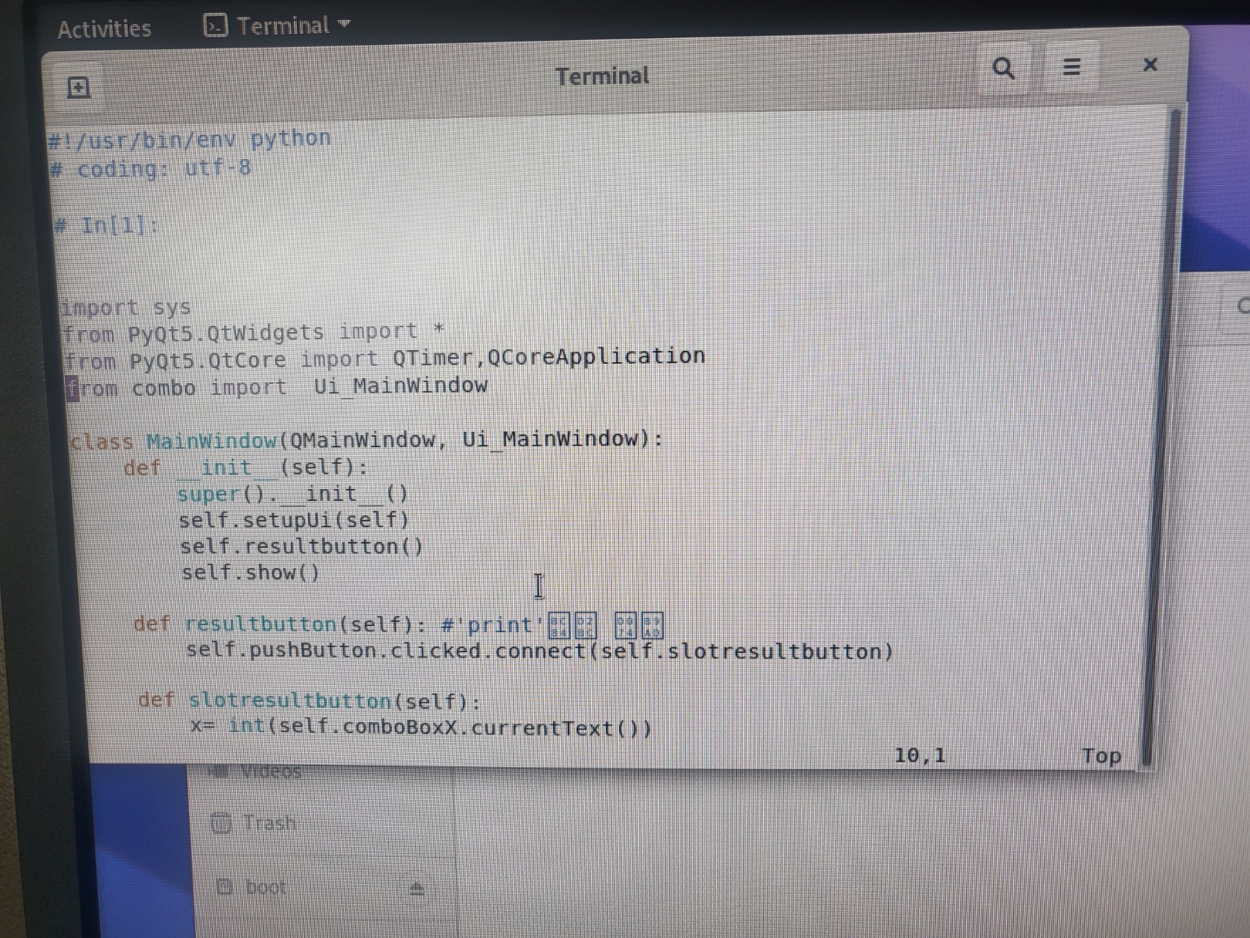
Task: Click the "self.pushButton.clicked.connect" line
Action: click(539, 651)
